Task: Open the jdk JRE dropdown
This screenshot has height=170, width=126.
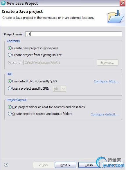Action: point(60,89)
